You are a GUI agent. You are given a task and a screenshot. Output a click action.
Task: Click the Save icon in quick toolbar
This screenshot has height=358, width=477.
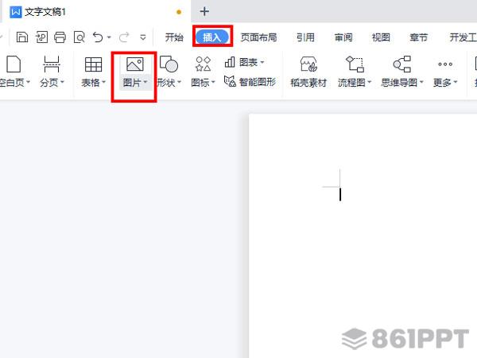22,37
